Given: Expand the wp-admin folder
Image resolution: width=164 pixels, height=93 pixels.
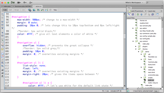Looking at the screenshot, I should tap(133, 28).
